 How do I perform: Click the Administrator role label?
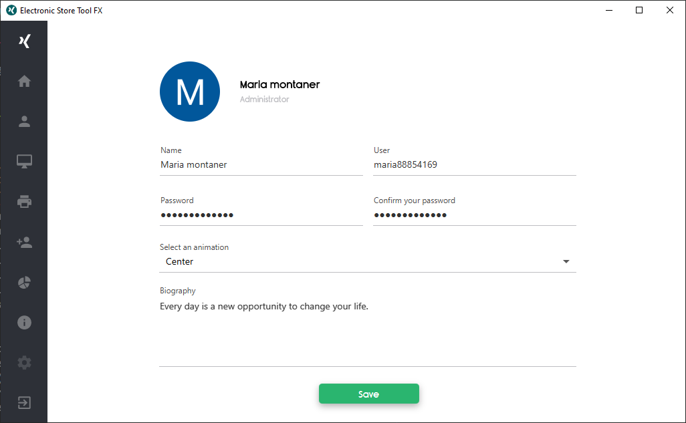coord(264,100)
